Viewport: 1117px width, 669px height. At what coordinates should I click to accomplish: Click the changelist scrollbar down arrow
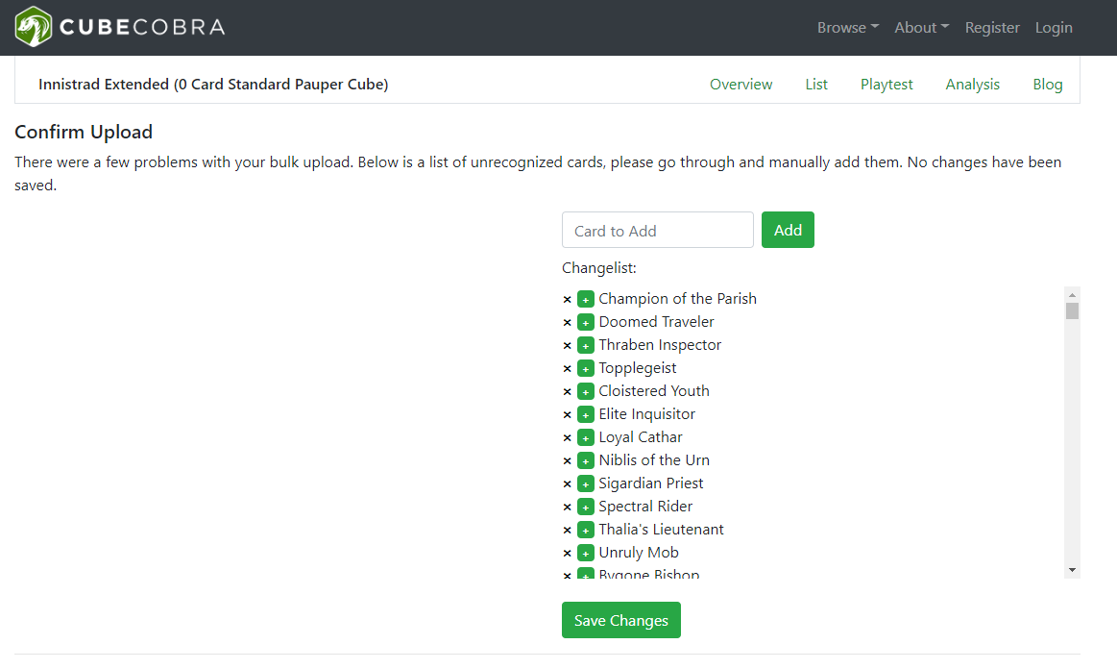click(1072, 570)
